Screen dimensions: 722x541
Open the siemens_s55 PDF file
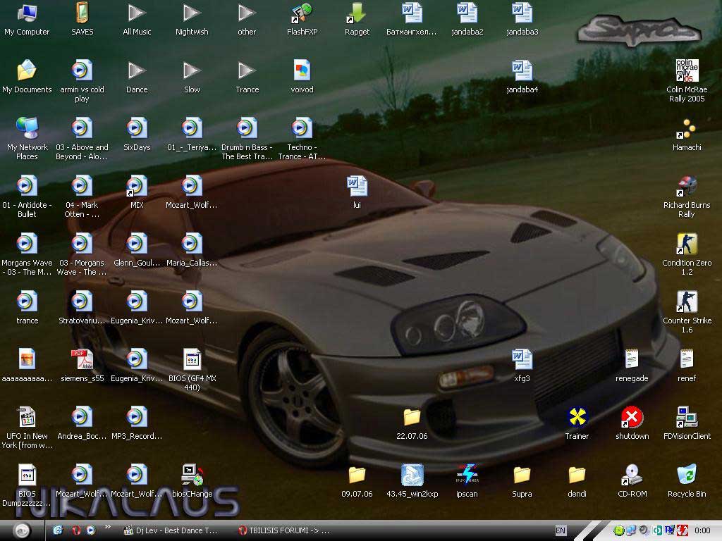(82, 360)
